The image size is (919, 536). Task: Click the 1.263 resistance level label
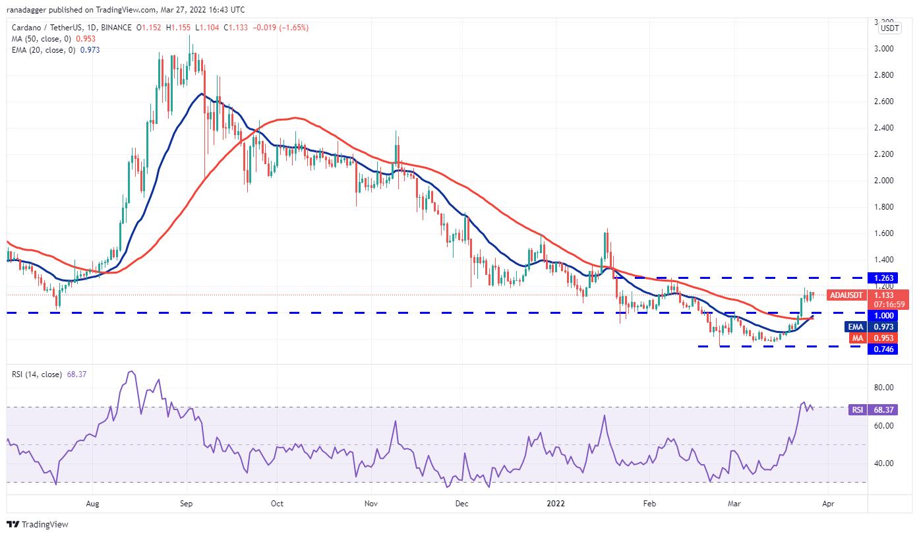[x=883, y=279]
